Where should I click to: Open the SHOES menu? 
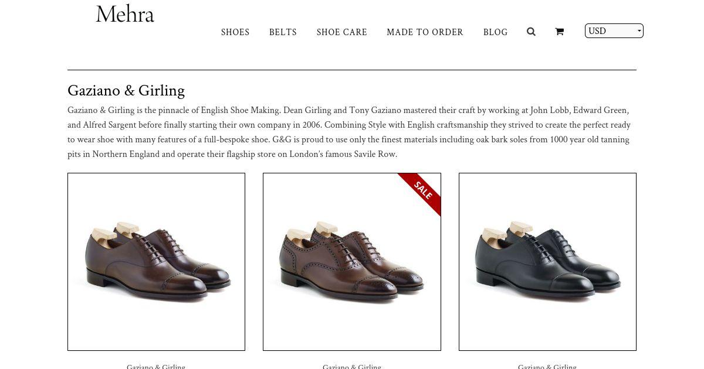point(235,32)
